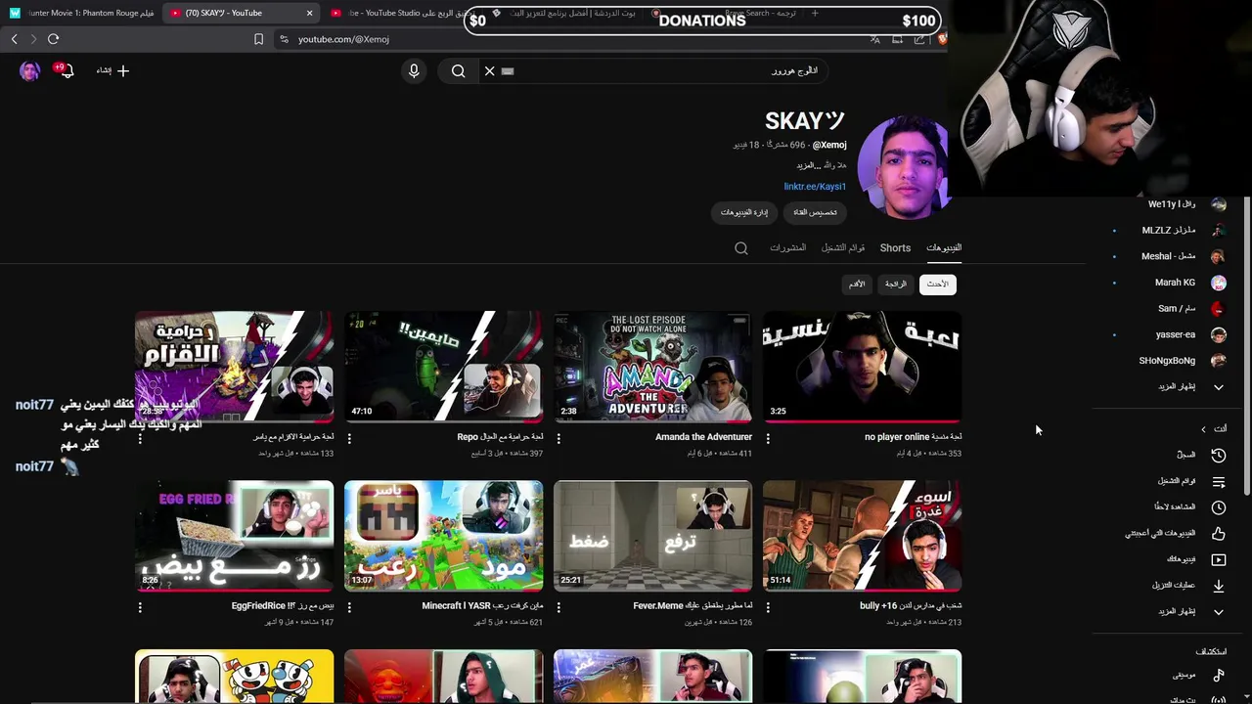Open Sam subscription channel

[x=1170, y=308]
